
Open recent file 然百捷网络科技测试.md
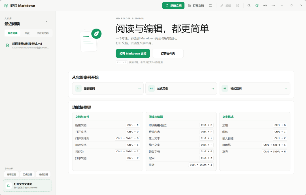[x=28, y=46]
